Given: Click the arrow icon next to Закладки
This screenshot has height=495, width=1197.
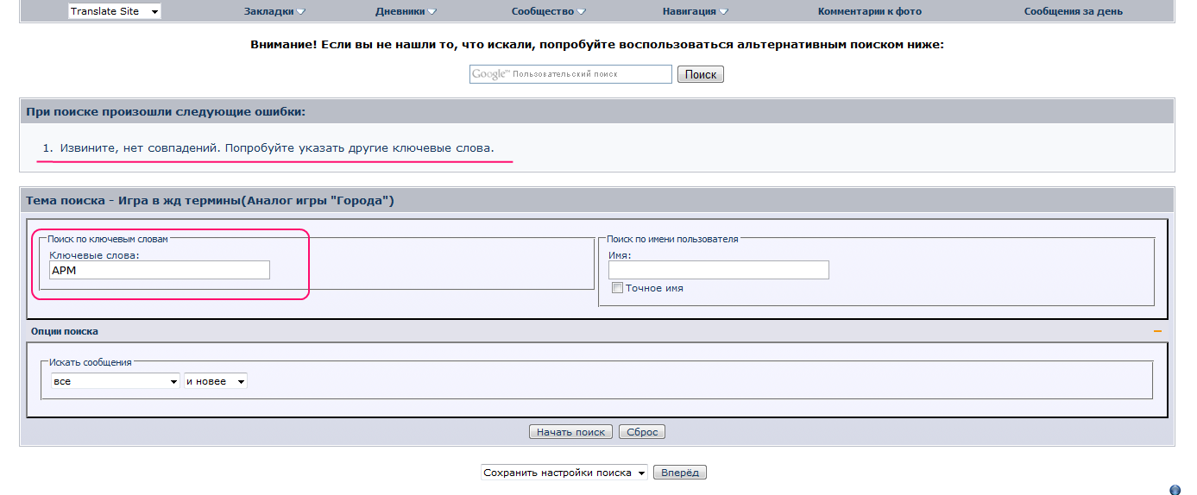Looking at the screenshot, I should 300,12.
